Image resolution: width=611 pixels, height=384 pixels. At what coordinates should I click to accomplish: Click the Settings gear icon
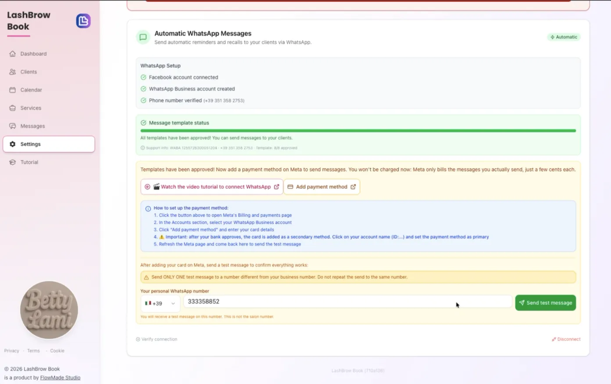tap(12, 144)
